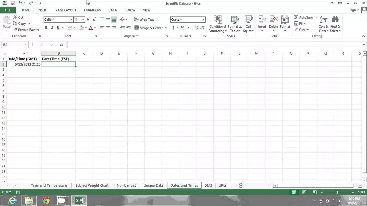The image size is (367, 206).
Task: Click the Cut scissors button
Action: pyautogui.click(x=18, y=17)
